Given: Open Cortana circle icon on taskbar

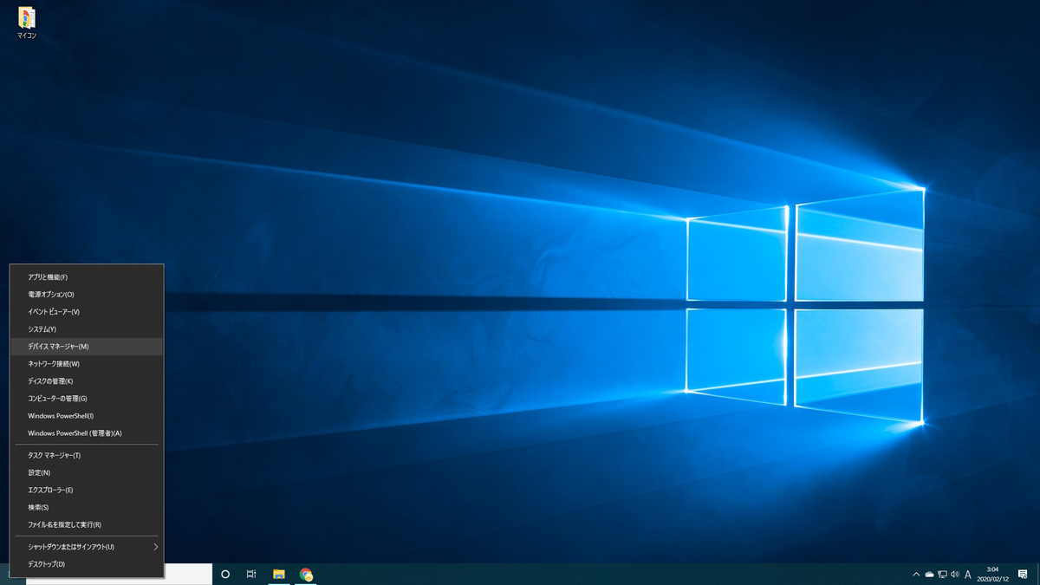Looking at the screenshot, I should pyautogui.click(x=225, y=574).
